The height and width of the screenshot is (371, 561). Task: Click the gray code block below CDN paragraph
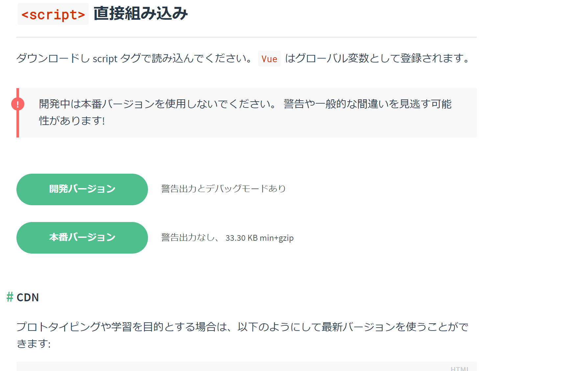coord(230,367)
